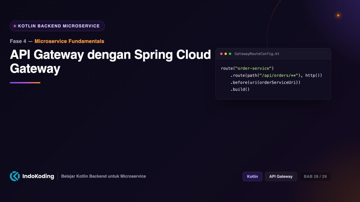The image size is (360, 202).
Task: Click the "Fase 4" label
Action: click(18, 41)
